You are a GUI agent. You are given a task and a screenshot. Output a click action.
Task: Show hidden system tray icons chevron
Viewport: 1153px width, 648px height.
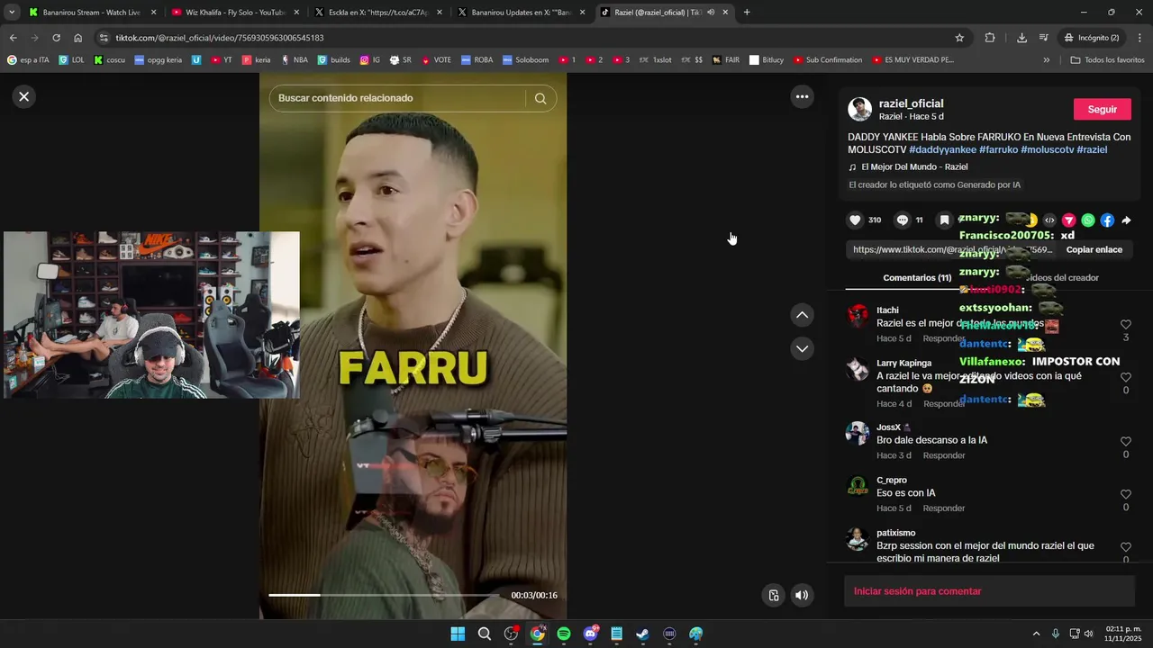[1036, 634]
